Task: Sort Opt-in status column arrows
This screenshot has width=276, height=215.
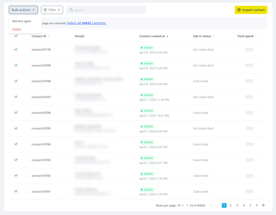Action: click(214, 36)
